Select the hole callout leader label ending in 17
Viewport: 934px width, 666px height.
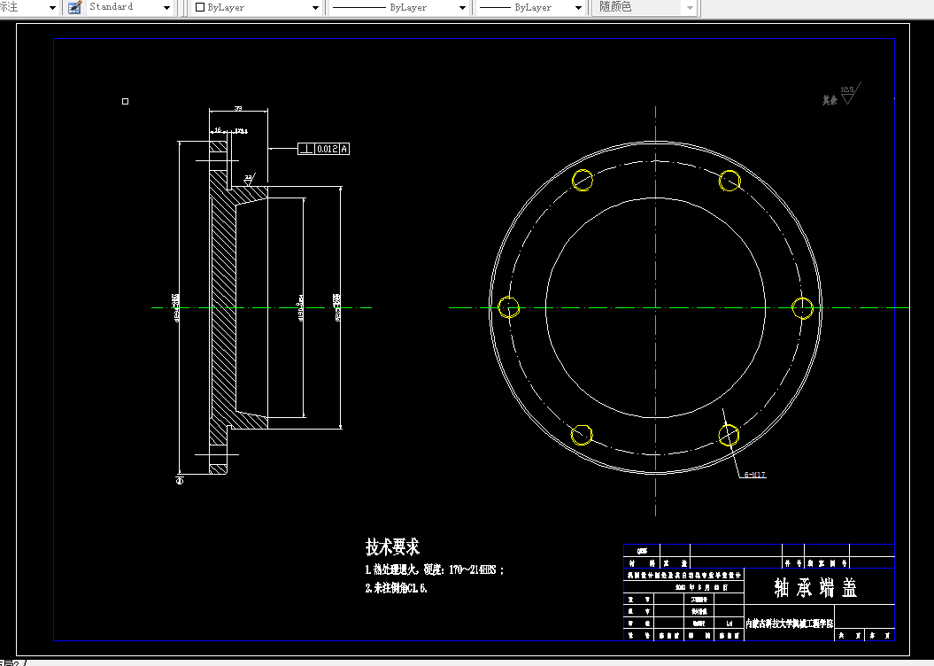point(755,475)
